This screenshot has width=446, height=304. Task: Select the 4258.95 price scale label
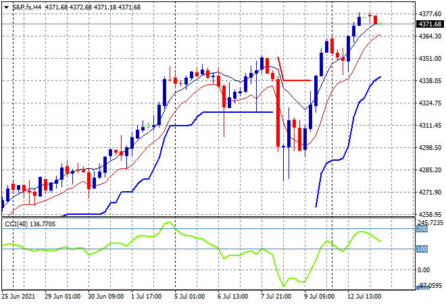coord(430,214)
